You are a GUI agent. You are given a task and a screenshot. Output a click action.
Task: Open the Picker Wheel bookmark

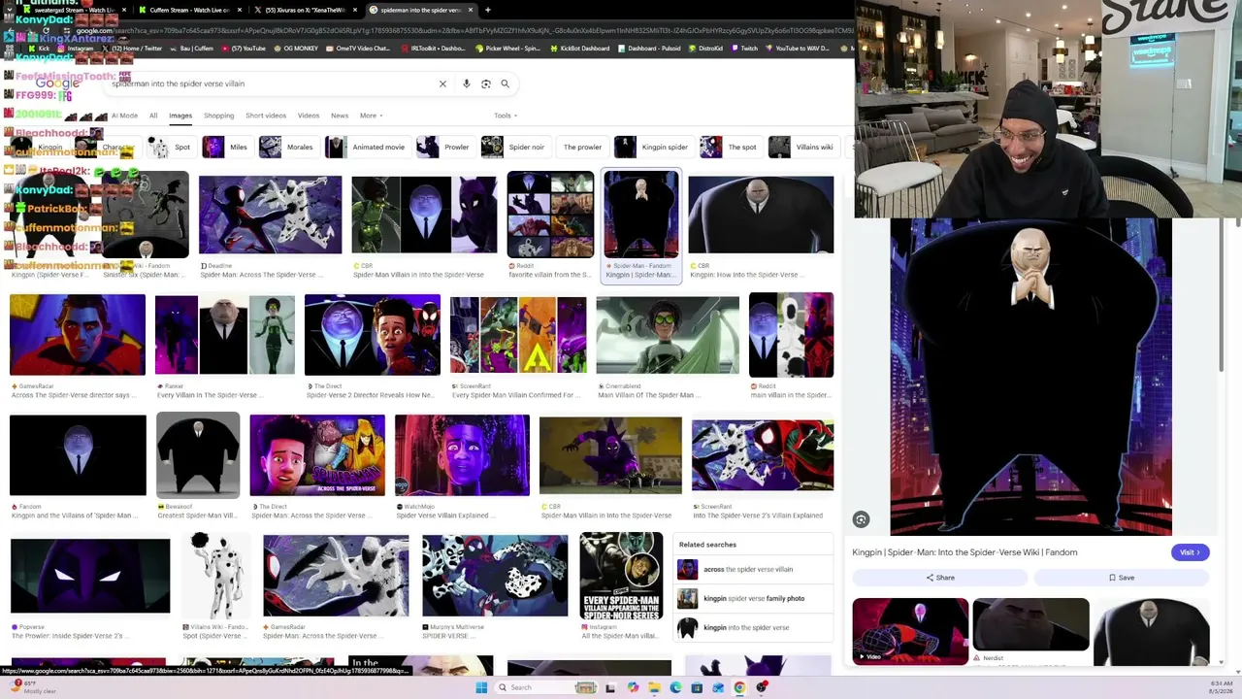(x=508, y=48)
